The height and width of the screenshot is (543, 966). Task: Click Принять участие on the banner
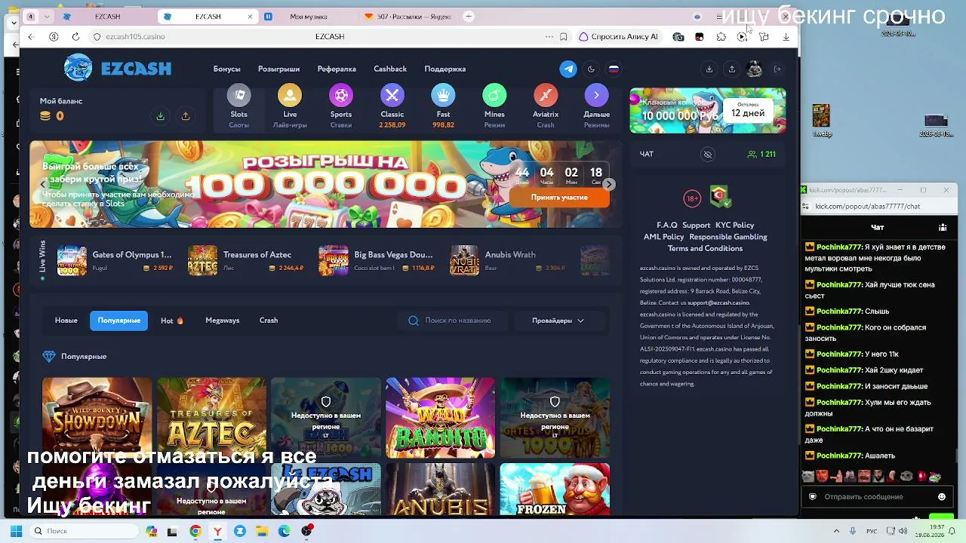pos(559,198)
